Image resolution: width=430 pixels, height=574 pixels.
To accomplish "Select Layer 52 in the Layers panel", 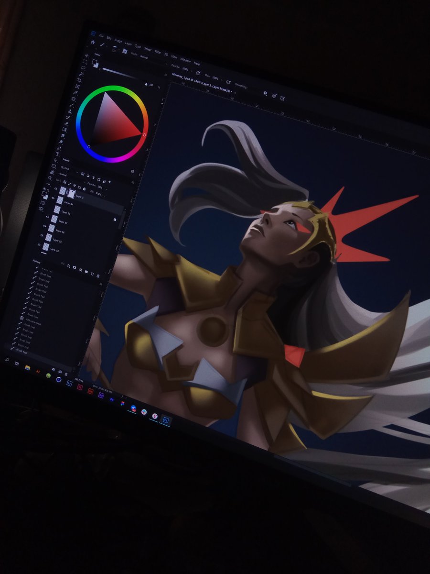I will point(65,212).
